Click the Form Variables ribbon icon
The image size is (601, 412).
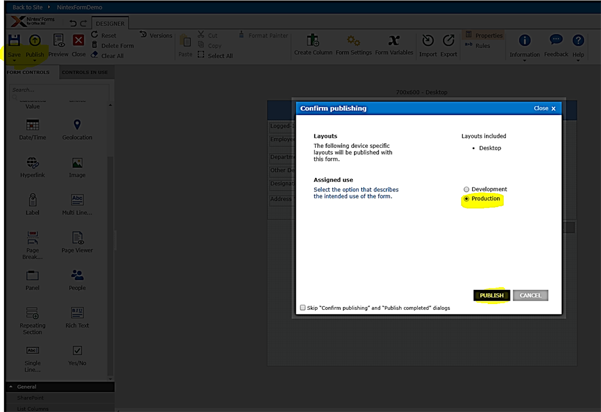[x=394, y=44]
